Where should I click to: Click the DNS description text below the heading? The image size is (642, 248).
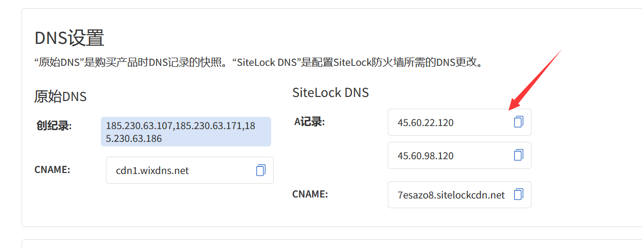(258, 63)
